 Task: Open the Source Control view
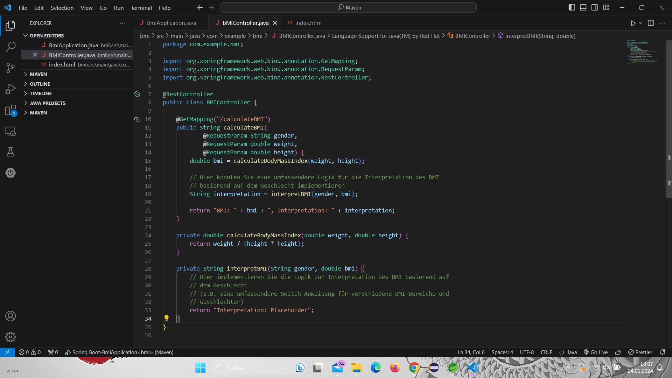coord(10,68)
